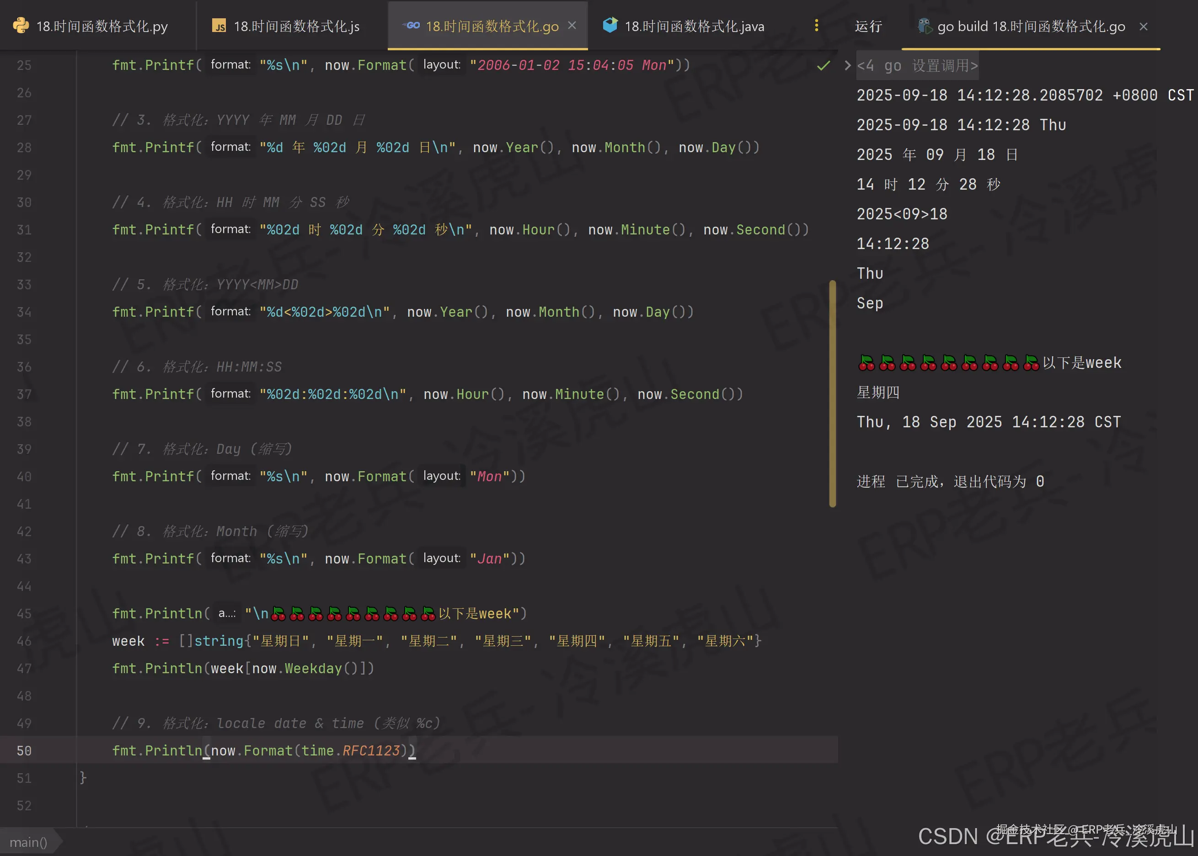Click the green inspection checkmark icon
This screenshot has height=856, width=1198.
823,65
